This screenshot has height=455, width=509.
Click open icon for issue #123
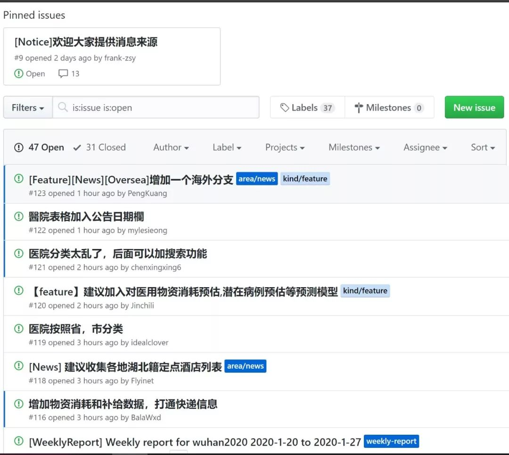coord(19,179)
